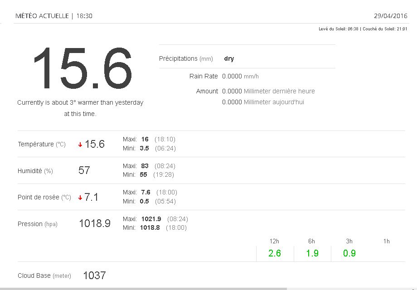Click the red trend arrow beside Point de rosée
The width and height of the screenshot is (417, 290).
pyautogui.click(x=80, y=198)
